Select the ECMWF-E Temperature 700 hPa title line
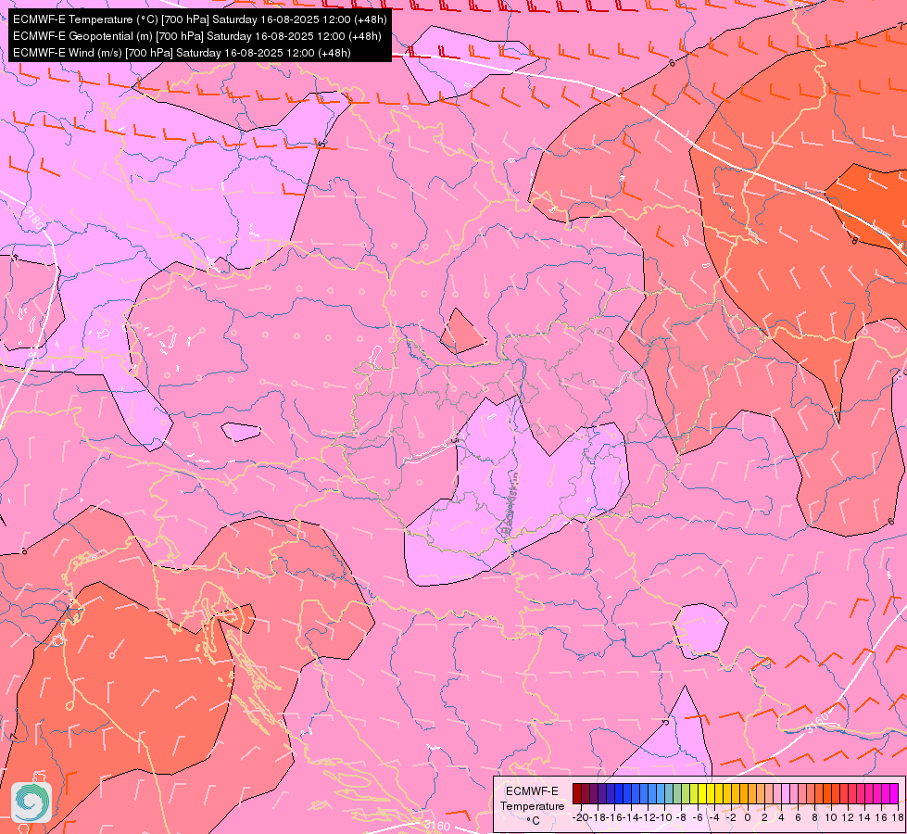This screenshot has width=907, height=834. (199, 19)
